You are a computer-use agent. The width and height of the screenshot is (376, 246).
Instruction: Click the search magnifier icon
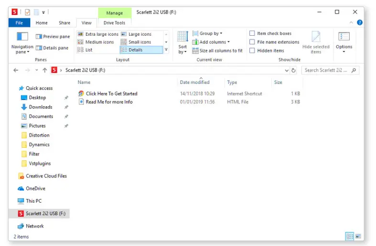click(x=354, y=70)
